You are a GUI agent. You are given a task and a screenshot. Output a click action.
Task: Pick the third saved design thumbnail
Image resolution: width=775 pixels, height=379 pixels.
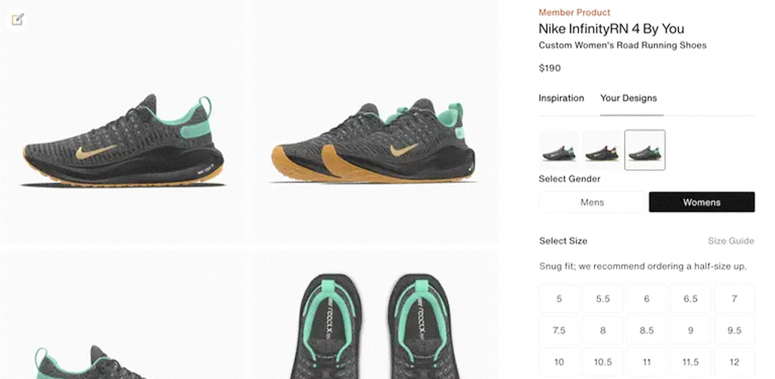645,150
